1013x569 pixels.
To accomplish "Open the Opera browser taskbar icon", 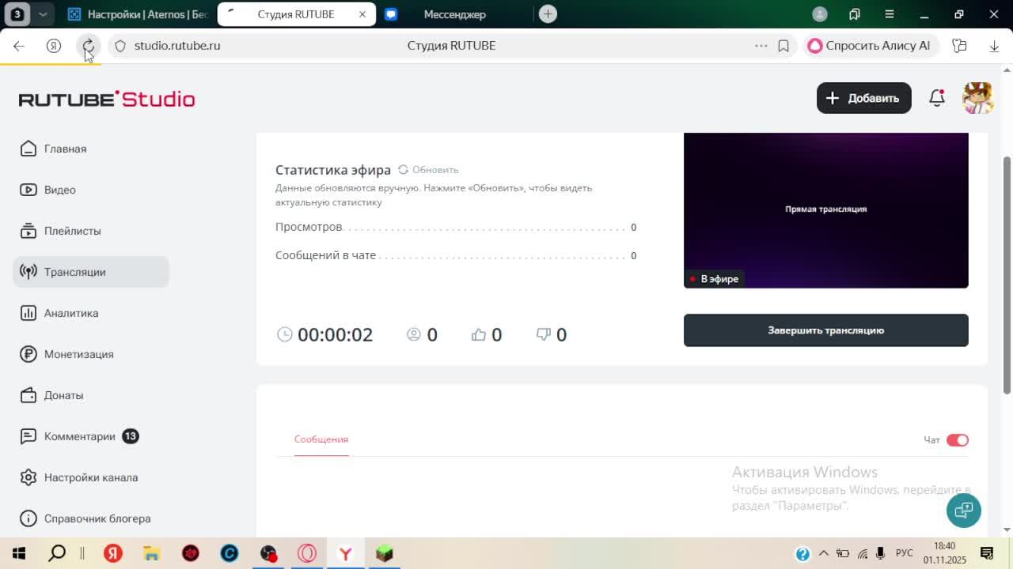I will pyautogui.click(x=307, y=553).
